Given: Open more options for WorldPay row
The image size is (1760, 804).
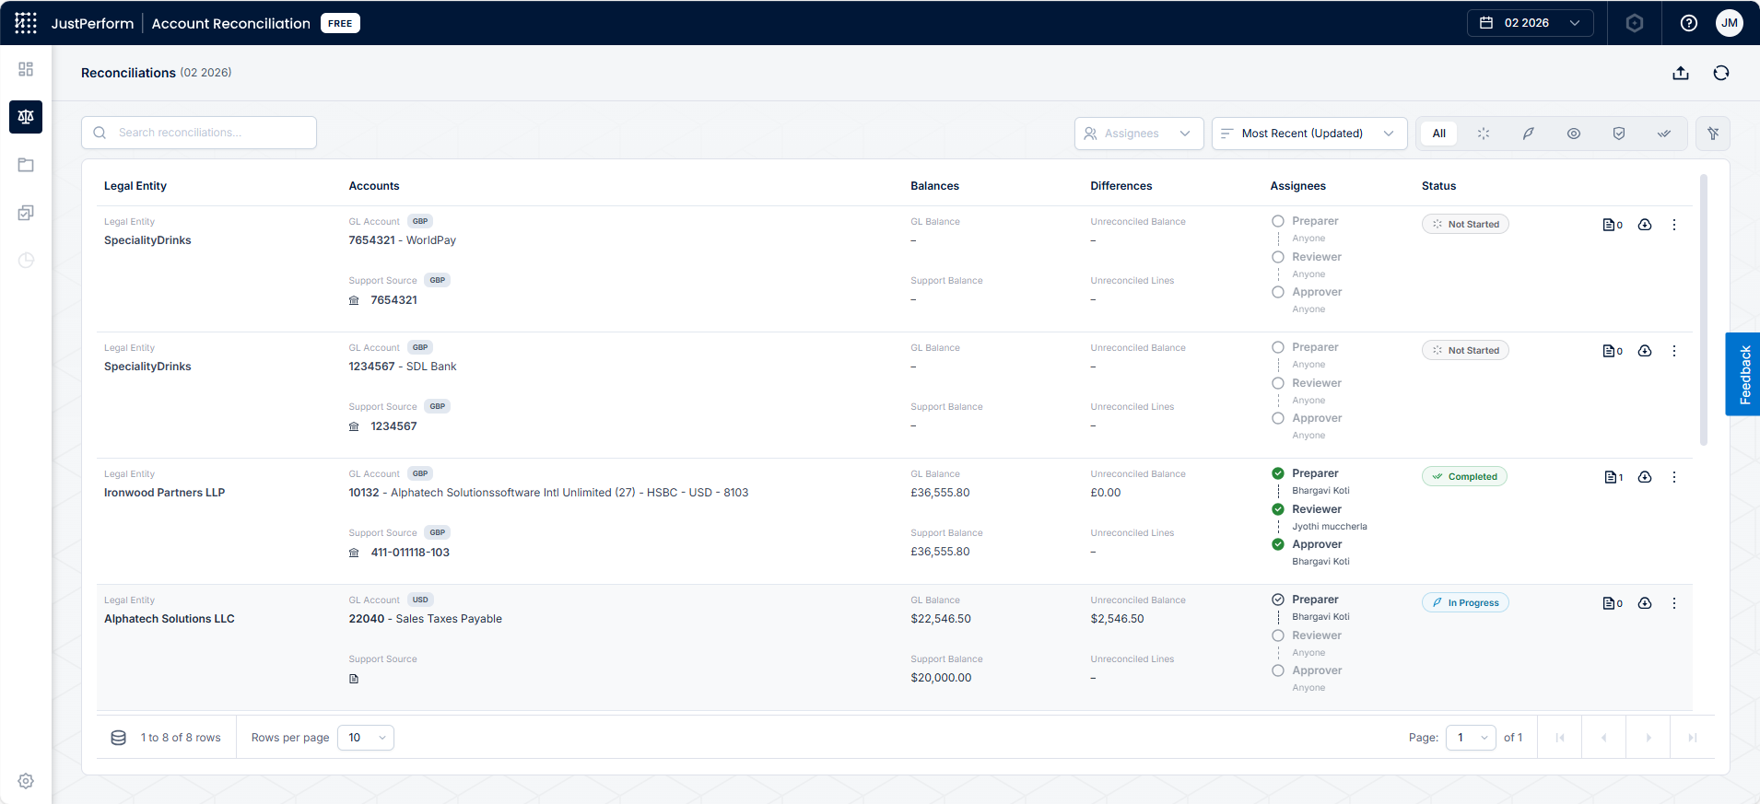Looking at the screenshot, I should click(1674, 225).
